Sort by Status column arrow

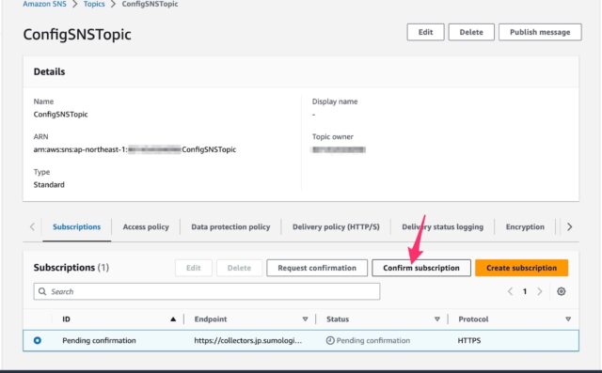(x=436, y=319)
